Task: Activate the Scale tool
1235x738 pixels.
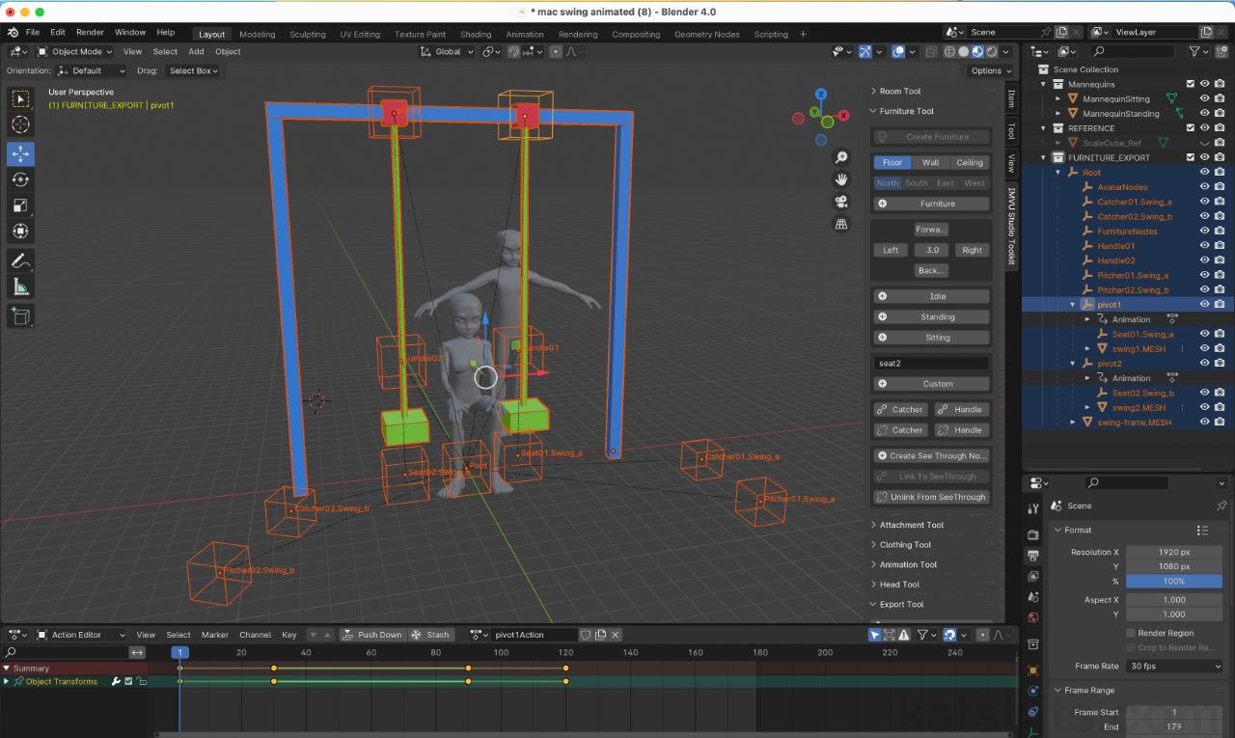Action: (x=21, y=205)
